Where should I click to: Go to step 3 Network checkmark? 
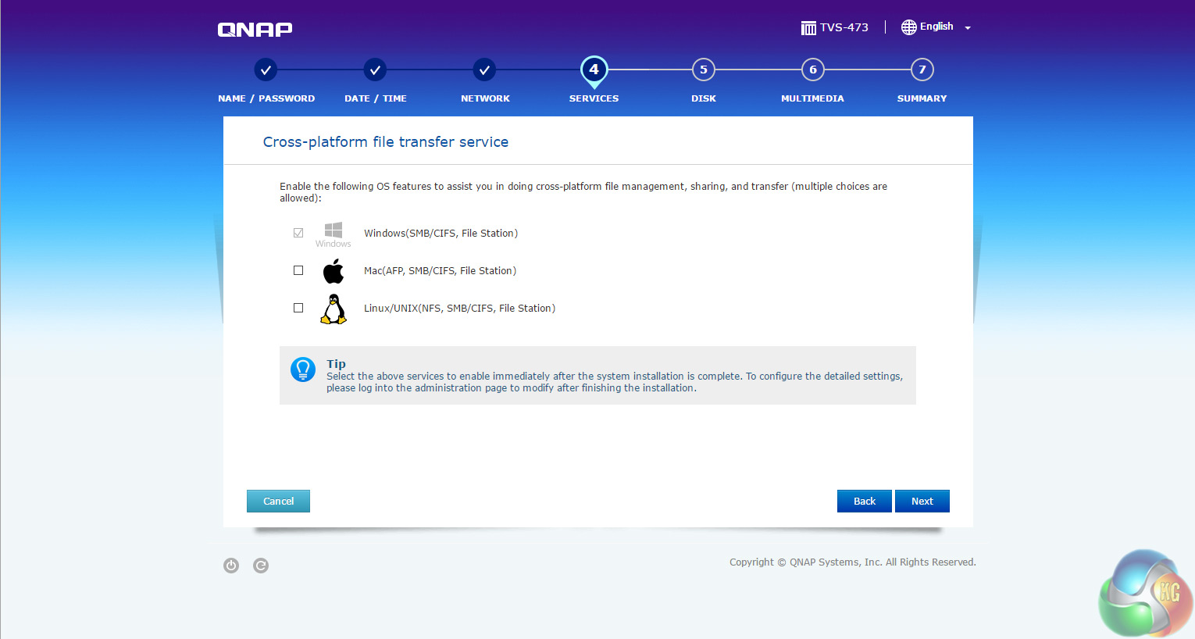point(484,70)
